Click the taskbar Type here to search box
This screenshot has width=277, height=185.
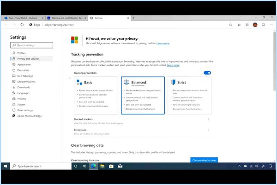click(x=41, y=166)
